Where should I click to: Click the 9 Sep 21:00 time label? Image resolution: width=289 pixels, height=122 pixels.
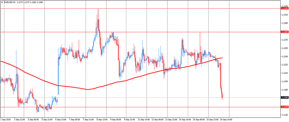[129, 120]
